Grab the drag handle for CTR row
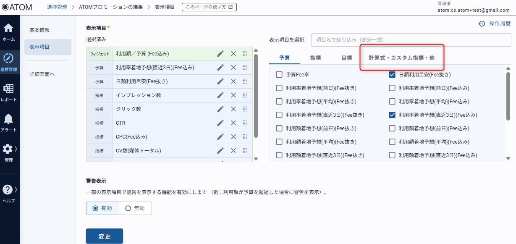Image resolution: width=516 pixels, height=244 pixels. (x=245, y=123)
